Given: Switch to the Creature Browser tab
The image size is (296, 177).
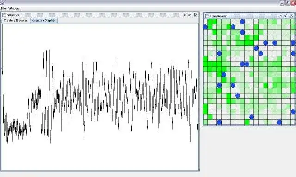Looking at the screenshot, I should [15, 20].
